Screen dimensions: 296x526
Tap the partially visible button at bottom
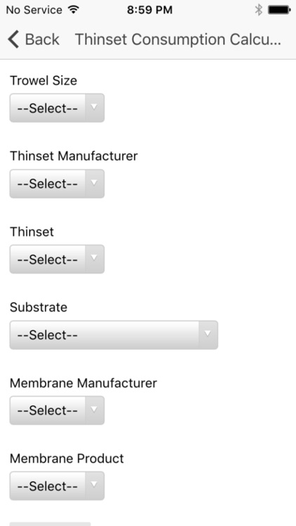[x=51, y=524]
